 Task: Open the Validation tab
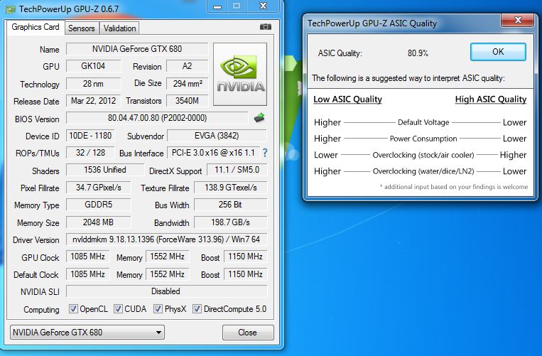119,28
